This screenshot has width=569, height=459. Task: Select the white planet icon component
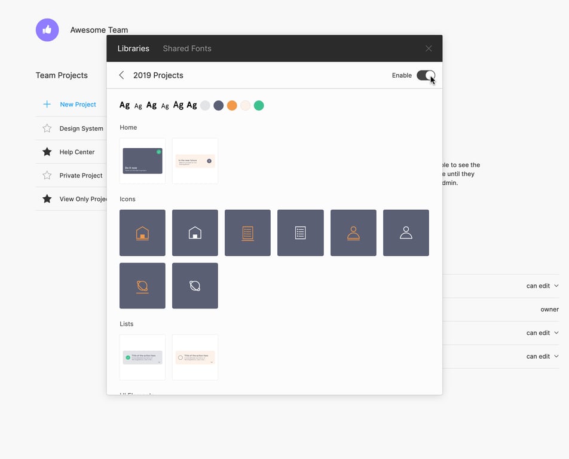pyautogui.click(x=195, y=286)
